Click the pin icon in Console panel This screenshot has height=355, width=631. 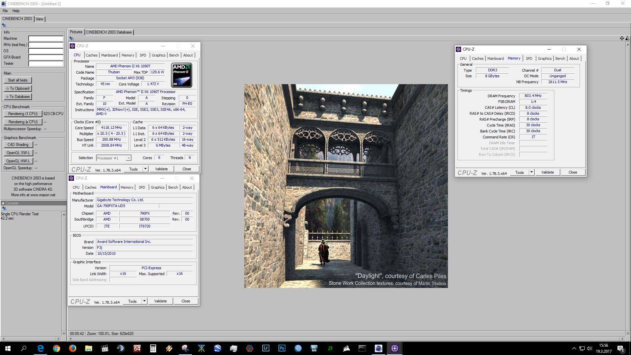(4, 208)
